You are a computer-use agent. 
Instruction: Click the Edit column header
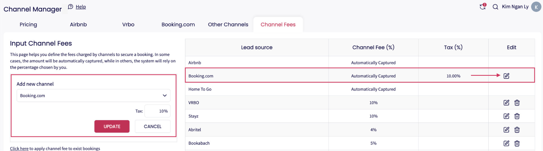(511, 47)
